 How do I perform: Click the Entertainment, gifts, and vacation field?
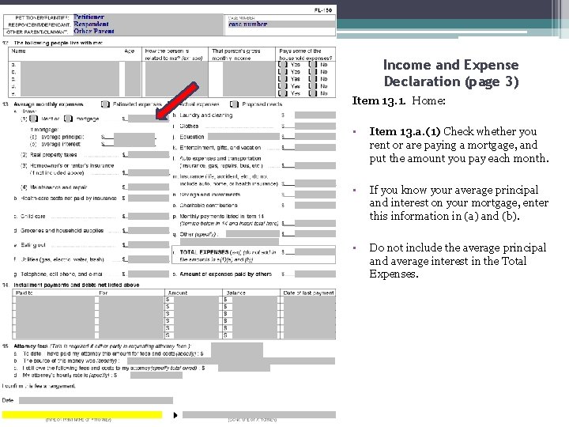point(315,147)
